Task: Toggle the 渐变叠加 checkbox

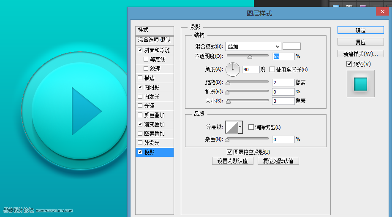Action: (140, 124)
